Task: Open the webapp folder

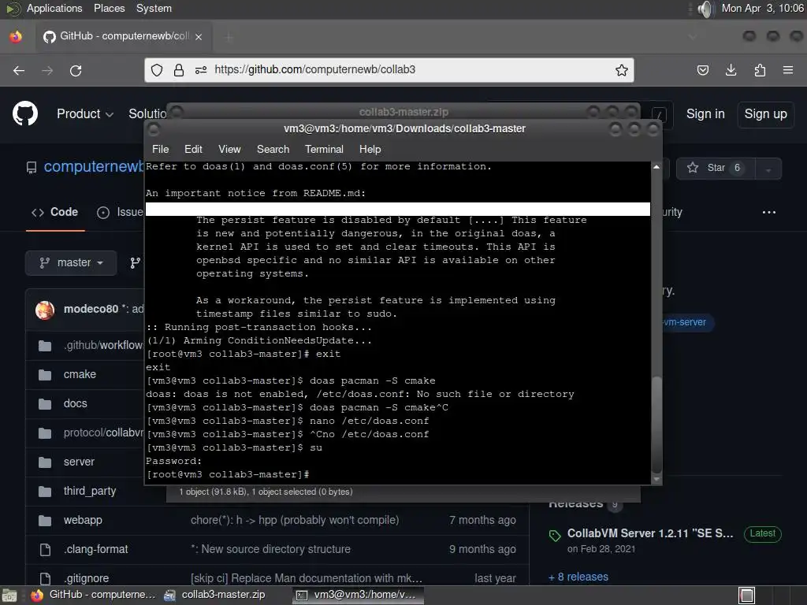Action: click(x=83, y=521)
